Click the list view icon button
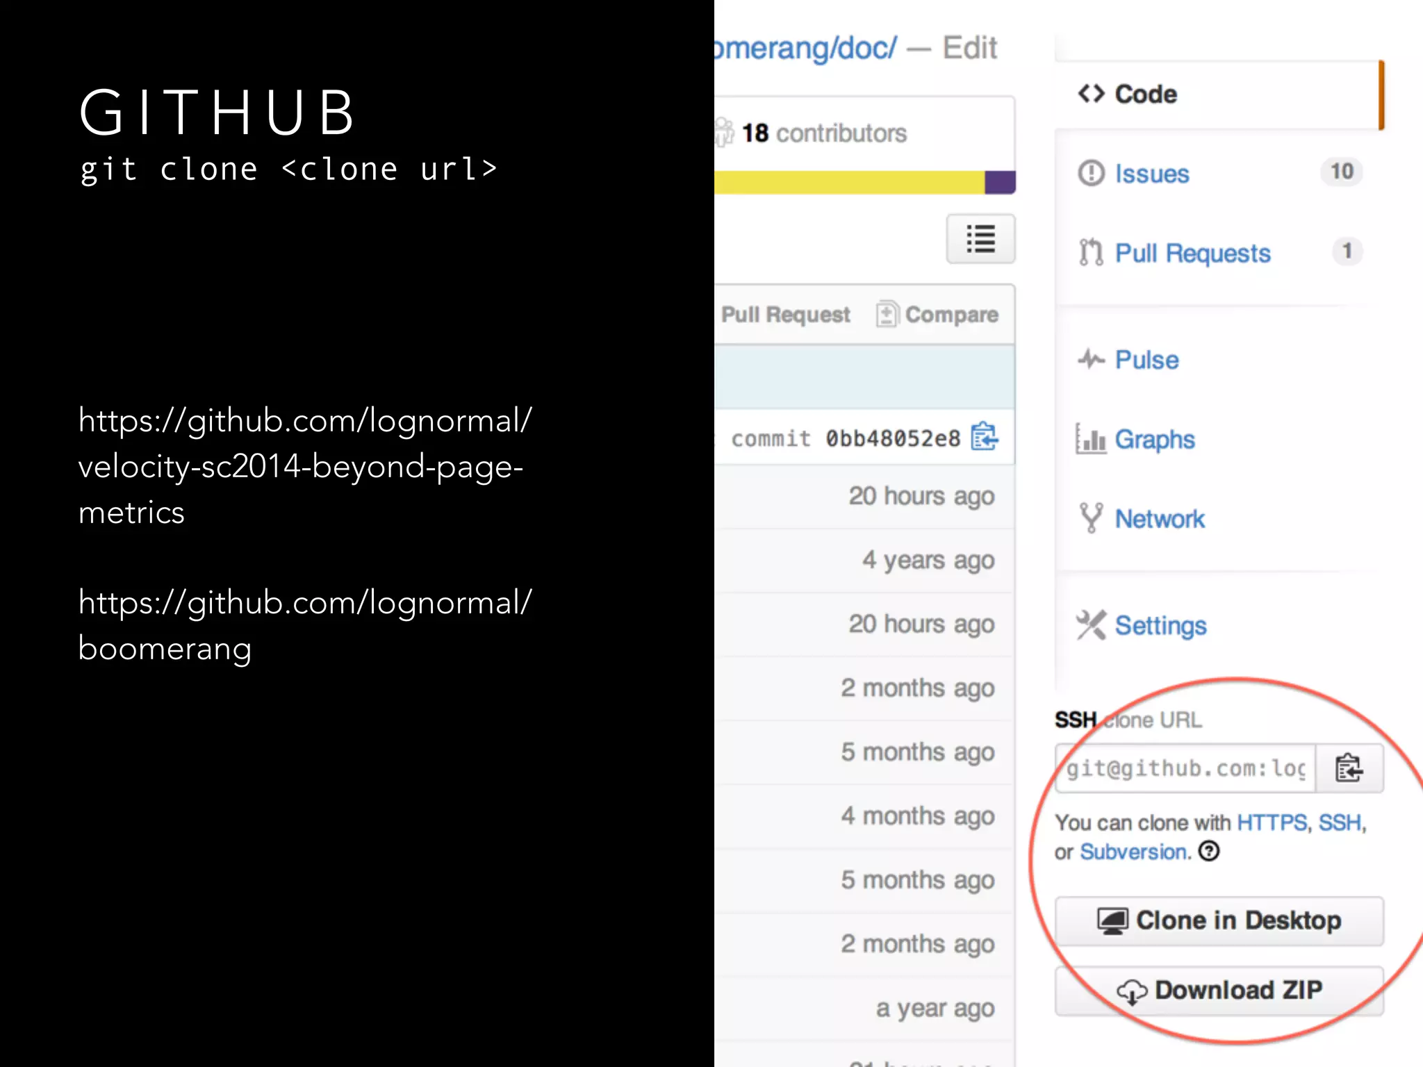Screen dimensions: 1423x1067 click(x=980, y=239)
